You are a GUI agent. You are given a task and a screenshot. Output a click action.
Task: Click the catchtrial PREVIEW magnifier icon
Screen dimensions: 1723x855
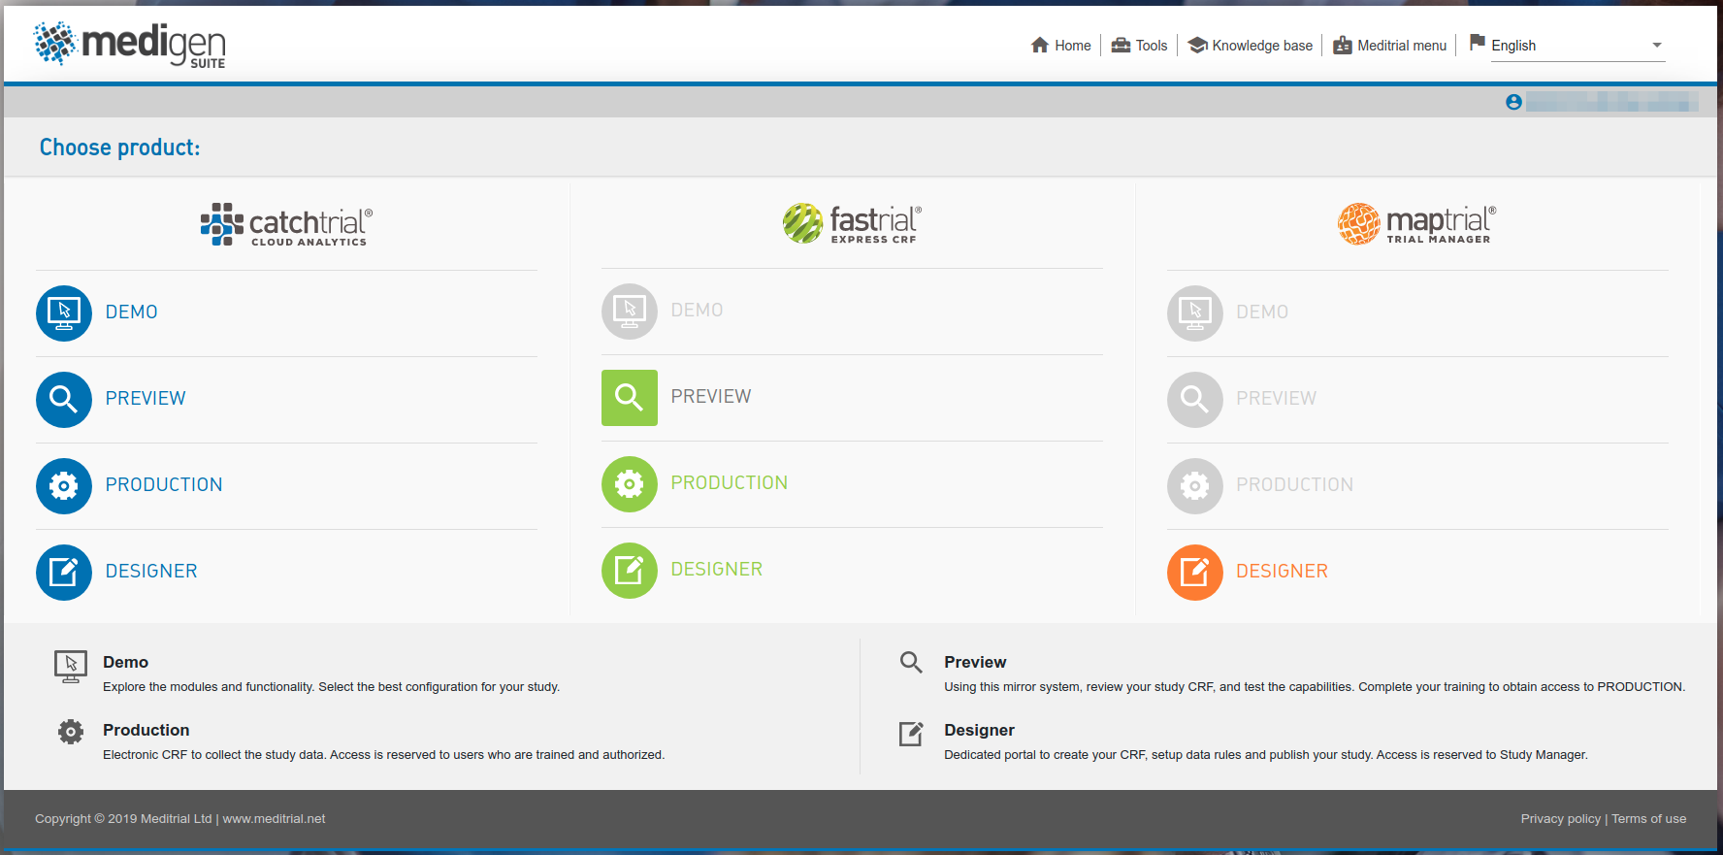pos(64,400)
